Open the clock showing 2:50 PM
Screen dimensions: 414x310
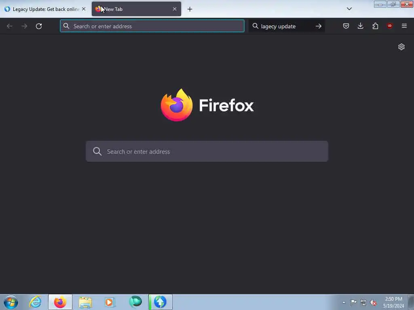coord(393,302)
